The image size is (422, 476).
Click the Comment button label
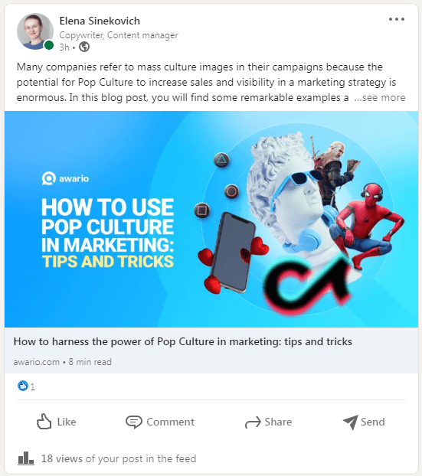point(171,422)
